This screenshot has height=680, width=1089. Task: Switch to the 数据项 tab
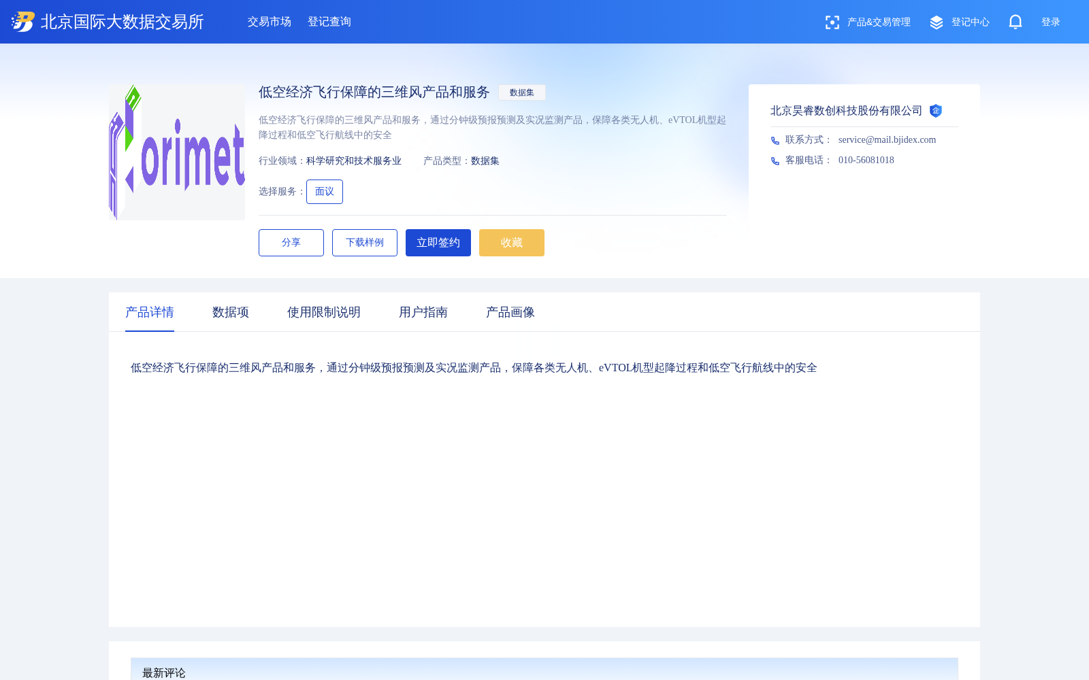[231, 312]
